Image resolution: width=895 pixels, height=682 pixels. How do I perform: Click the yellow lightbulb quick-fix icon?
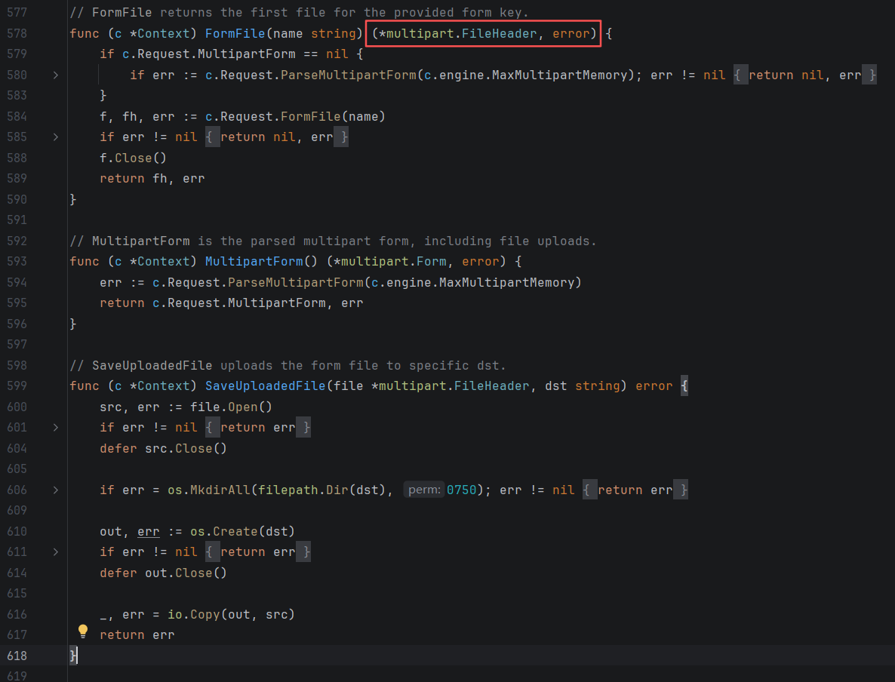(83, 631)
